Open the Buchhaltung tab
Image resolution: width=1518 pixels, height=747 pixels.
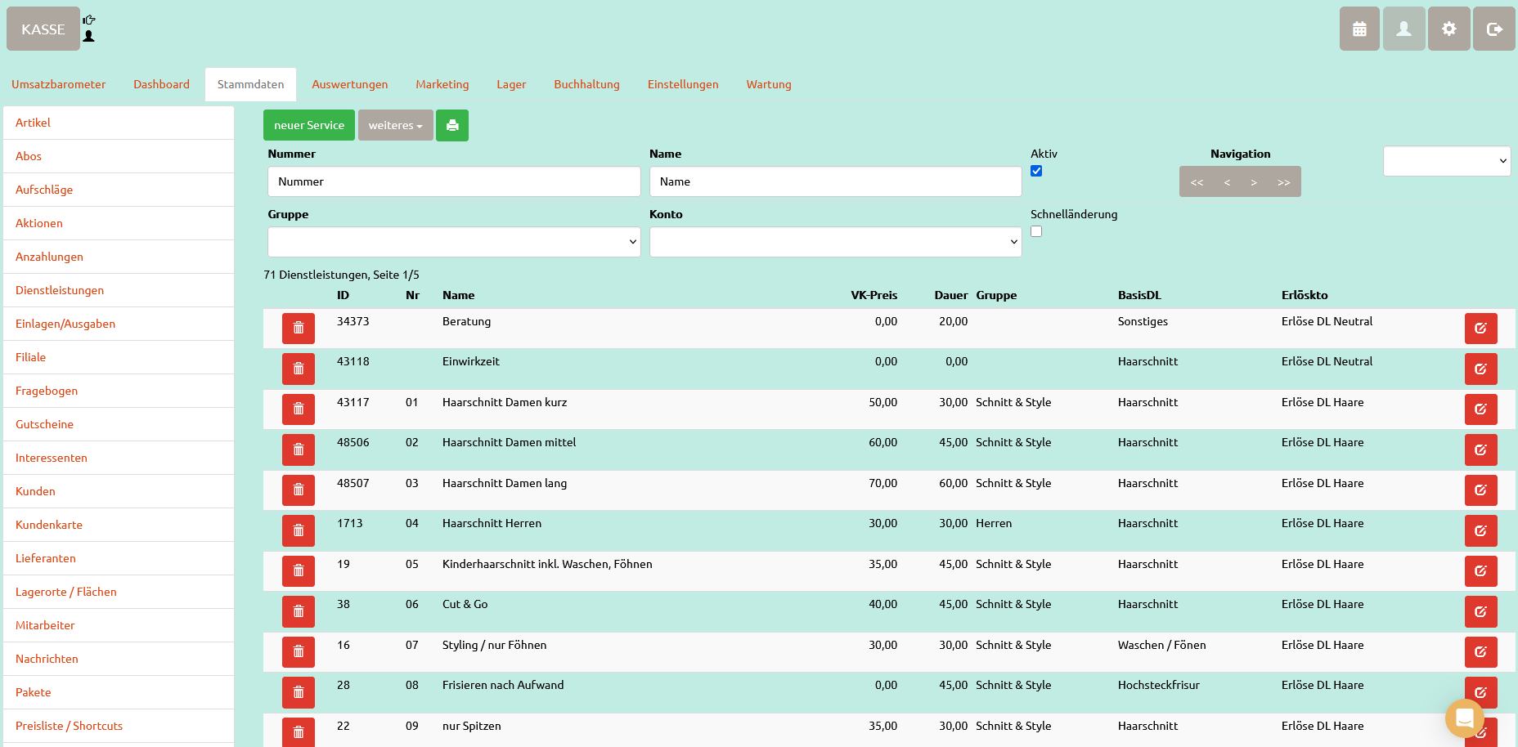coord(586,84)
